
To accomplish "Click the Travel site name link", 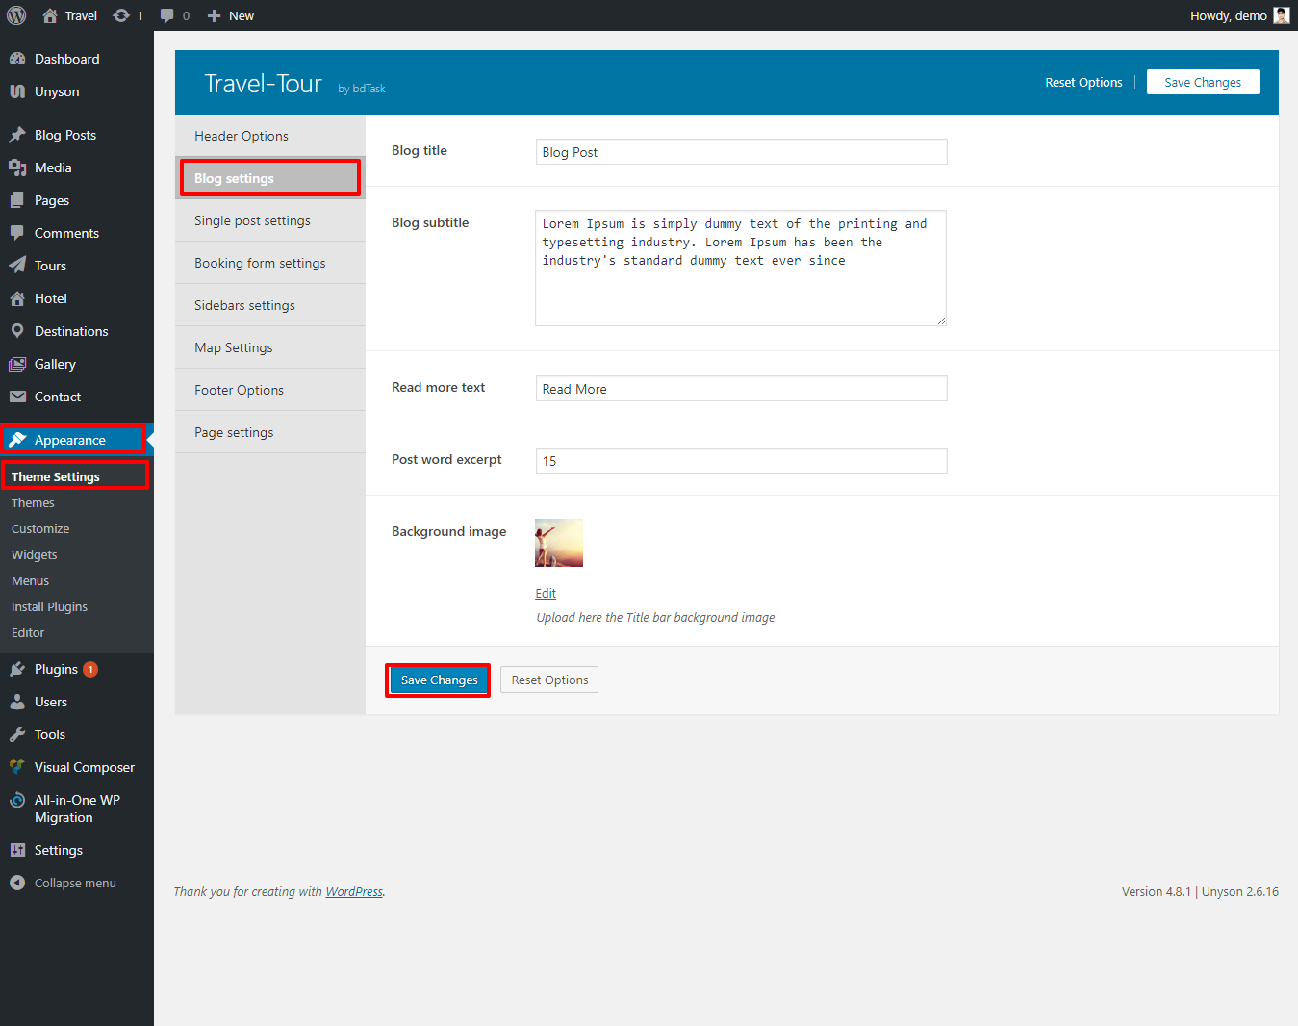I will (x=81, y=15).
